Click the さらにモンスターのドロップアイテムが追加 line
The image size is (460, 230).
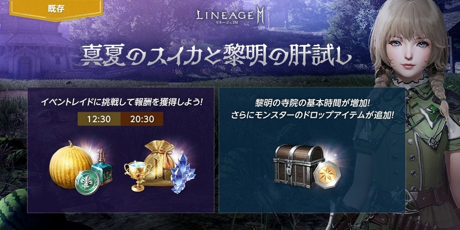coord(312,115)
